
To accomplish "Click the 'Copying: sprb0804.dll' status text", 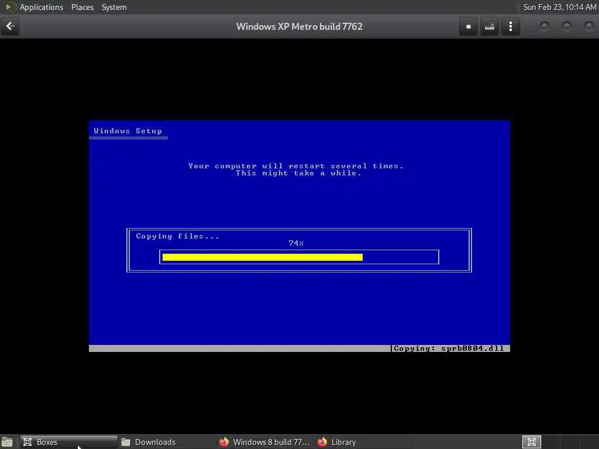I will coord(449,348).
